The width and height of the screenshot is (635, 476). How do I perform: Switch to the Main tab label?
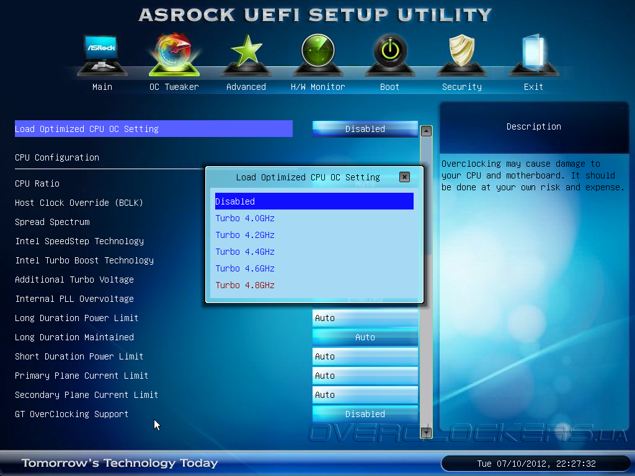(102, 87)
